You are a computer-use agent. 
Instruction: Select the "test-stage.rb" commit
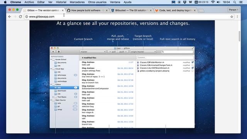[x=107, y=111]
